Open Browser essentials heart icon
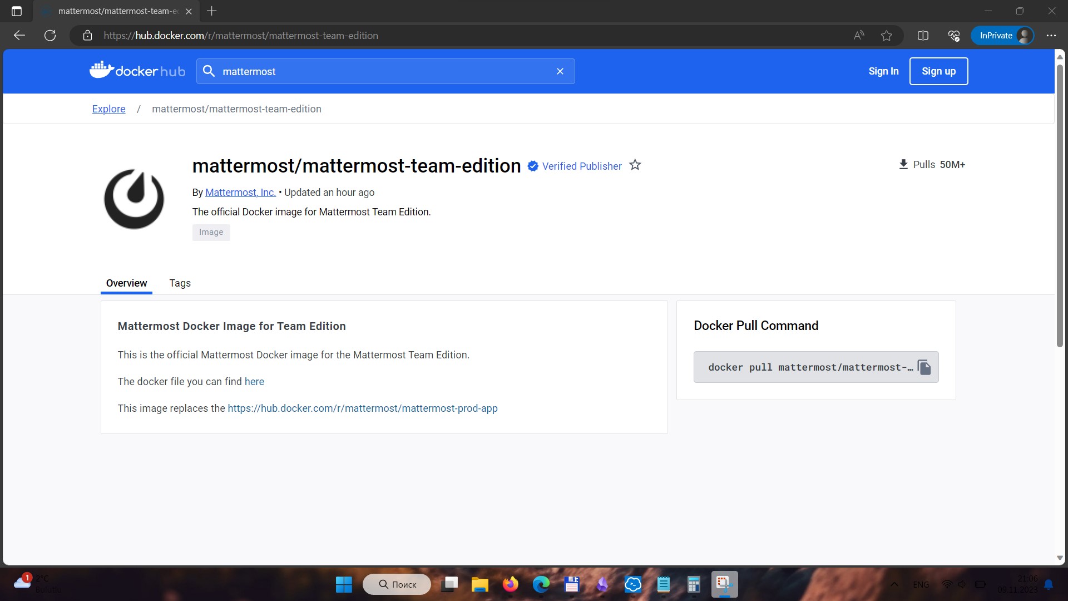This screenshot has height=601, width=1068. point(953,36)
